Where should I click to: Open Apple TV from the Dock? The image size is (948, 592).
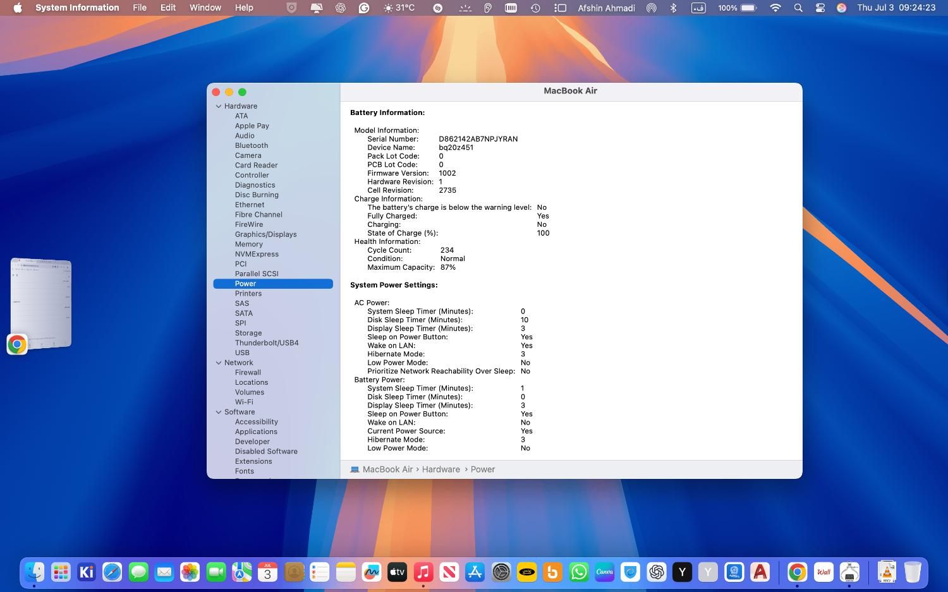point(397,572)
